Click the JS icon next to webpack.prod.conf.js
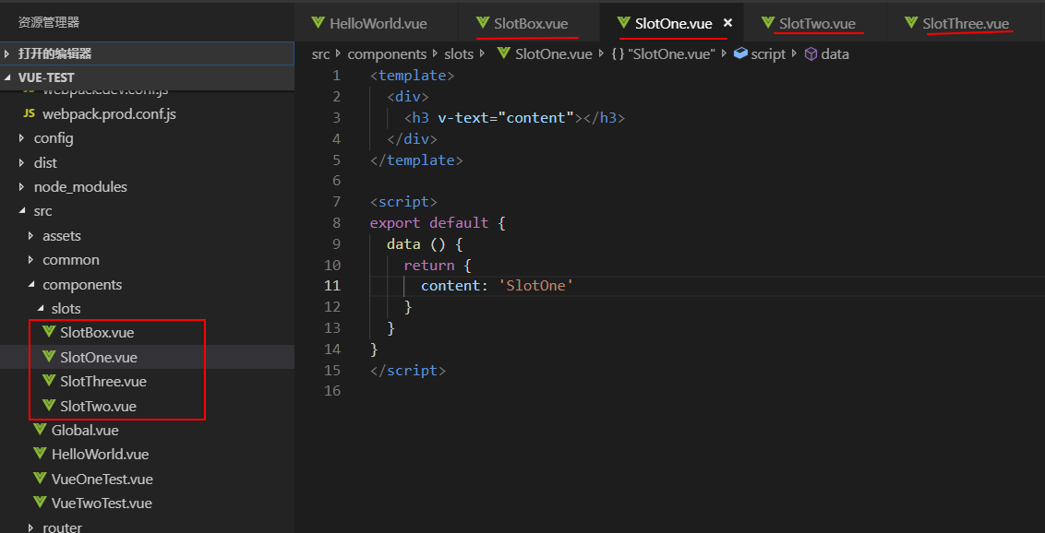The image size is (1045, 533). click(28, 114)
